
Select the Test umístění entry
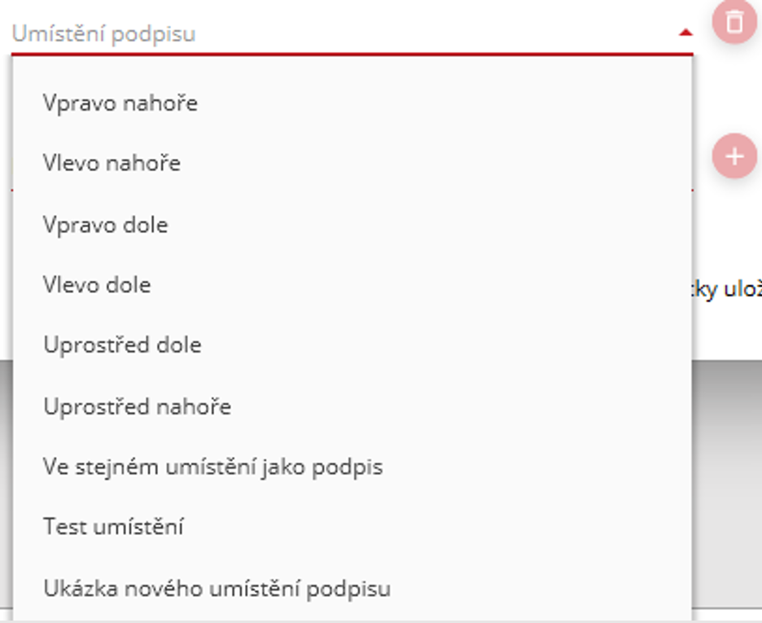[113, 527]
